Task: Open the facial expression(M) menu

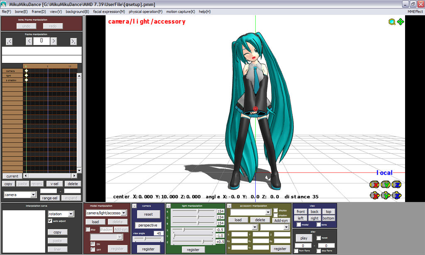Action: click(x=109, y=12)
